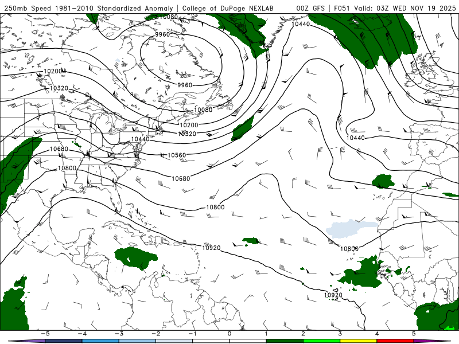The image size is (459, 344).
Task: Click the dark navy colorbar segment
Action: click(64, 341)
